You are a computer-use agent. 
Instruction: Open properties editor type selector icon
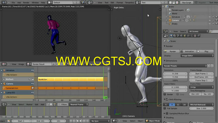point(165,36)
